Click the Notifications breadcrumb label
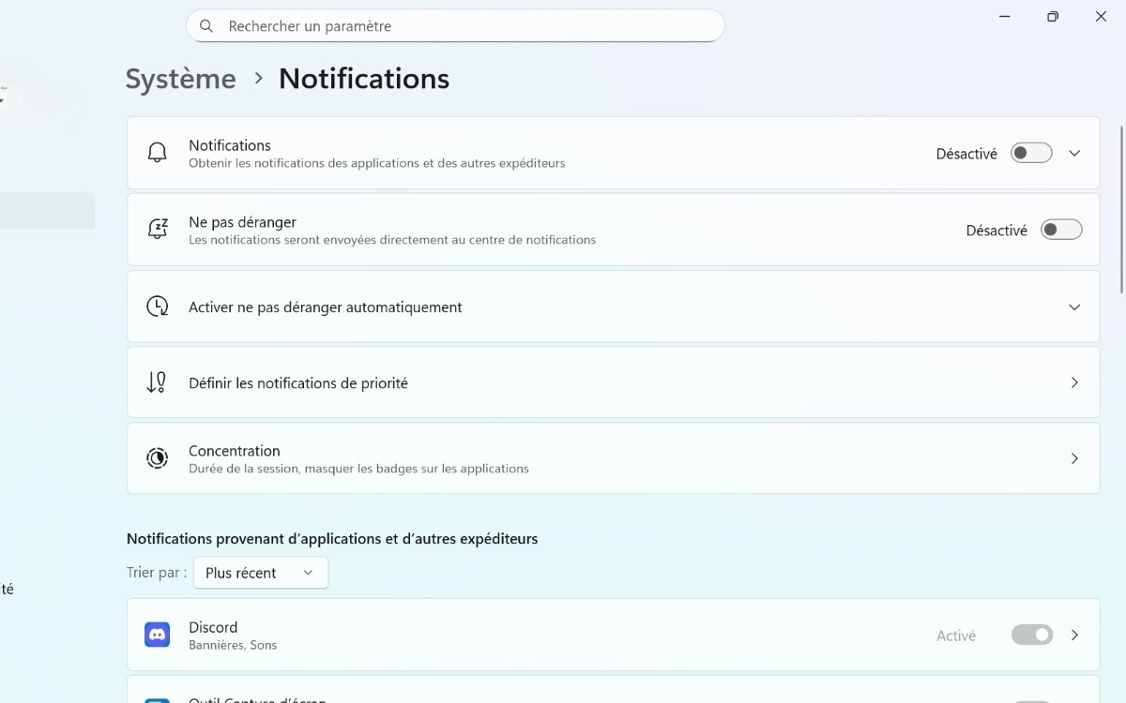 pos(364,79)
